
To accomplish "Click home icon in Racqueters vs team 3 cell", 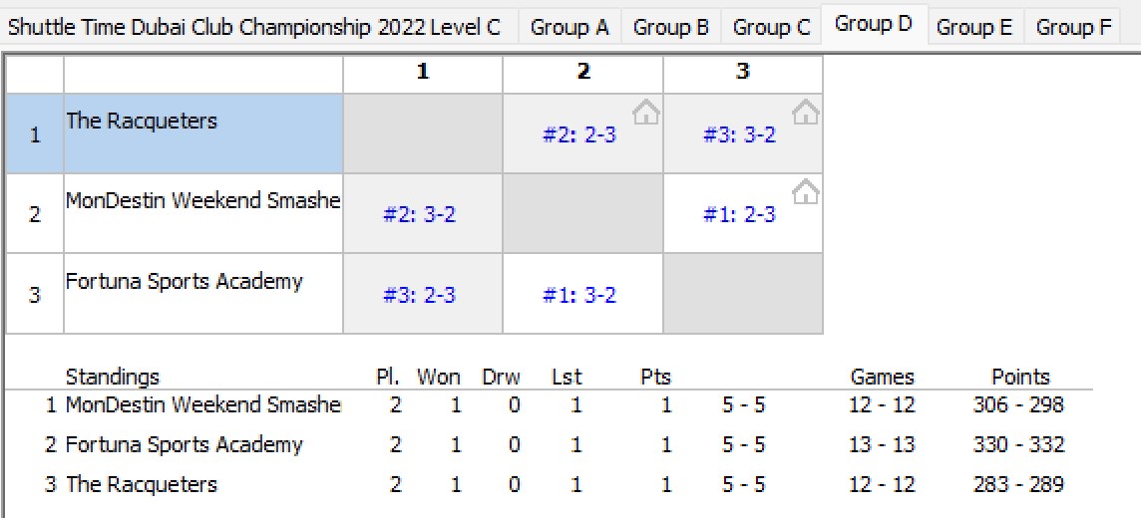I will click(x=806, y=113).
